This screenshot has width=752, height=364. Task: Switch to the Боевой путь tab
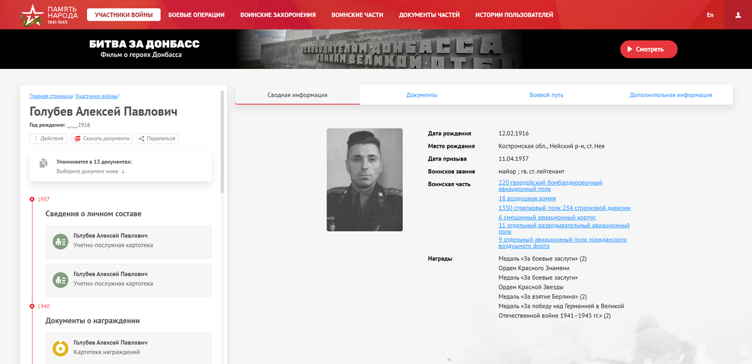click(x=546, y=95)
